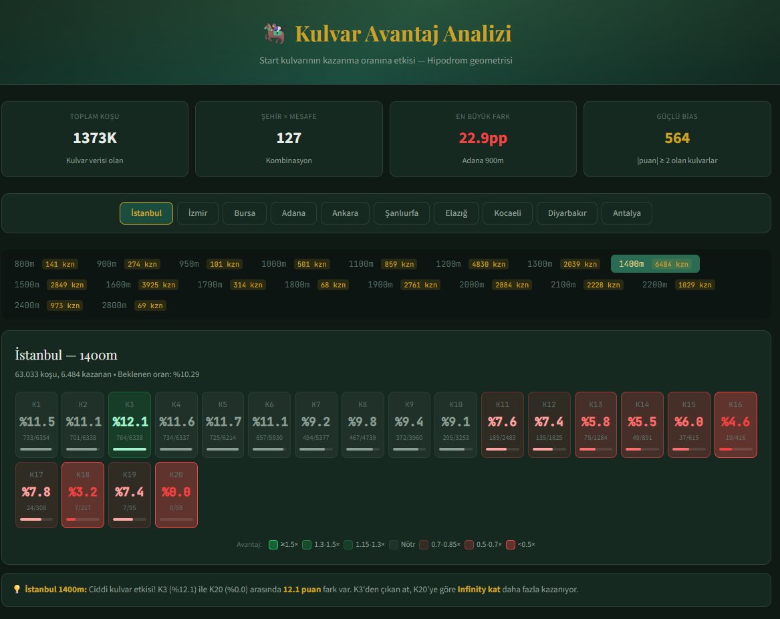Click the highlighted K3 card %12.1
Image resolution: width=780 pixels, height=619 pixels.
coord(130,424)
